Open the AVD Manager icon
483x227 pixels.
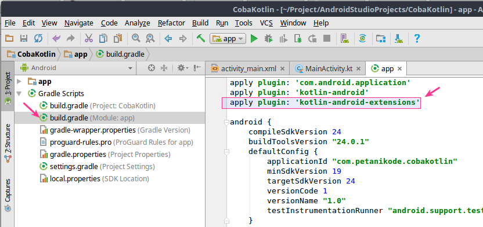point(345,38)
